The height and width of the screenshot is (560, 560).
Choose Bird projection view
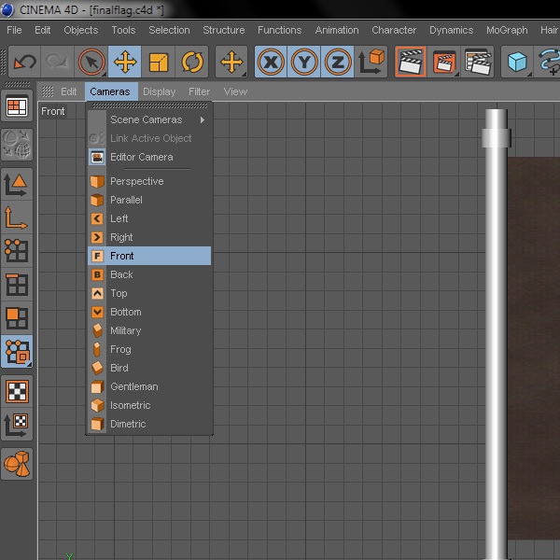point(149,368)
